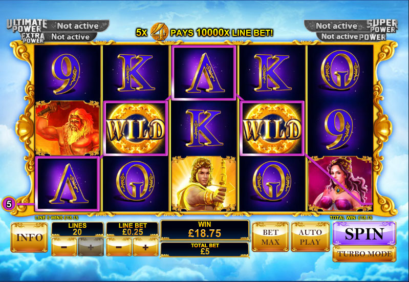Click the golden 4 coin icon

point(159,32)
